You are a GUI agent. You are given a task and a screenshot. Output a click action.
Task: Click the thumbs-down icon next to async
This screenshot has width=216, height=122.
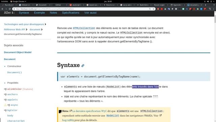click(x=9, y=105)
